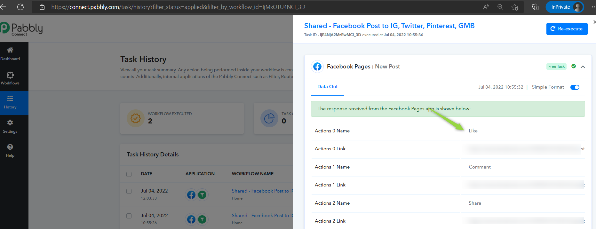Tick the checkbox for the 10:55:36 task row
The height and width of the screenshot is (229, 596).
tap(129, 216)
